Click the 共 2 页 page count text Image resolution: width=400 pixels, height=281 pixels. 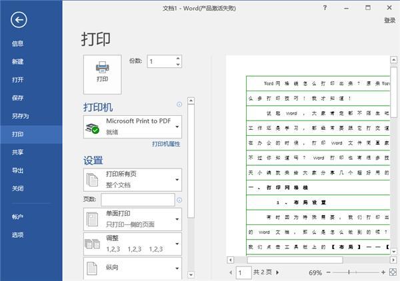263,272
